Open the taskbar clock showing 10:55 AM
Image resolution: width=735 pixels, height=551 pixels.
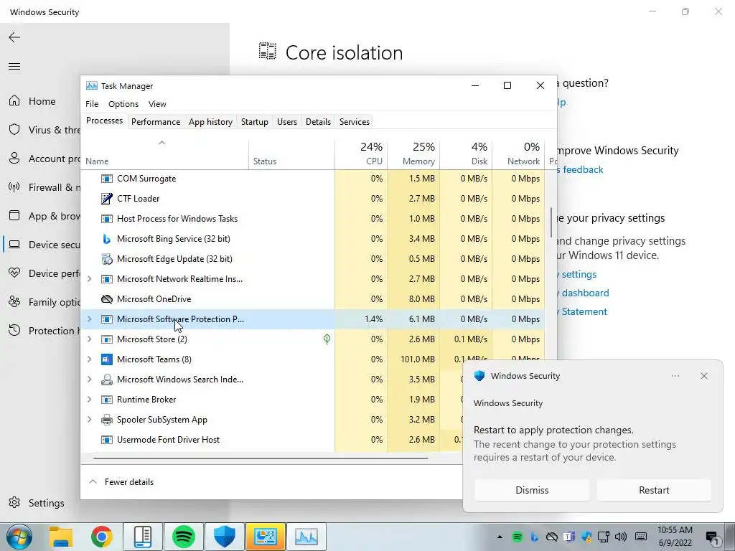675,537
